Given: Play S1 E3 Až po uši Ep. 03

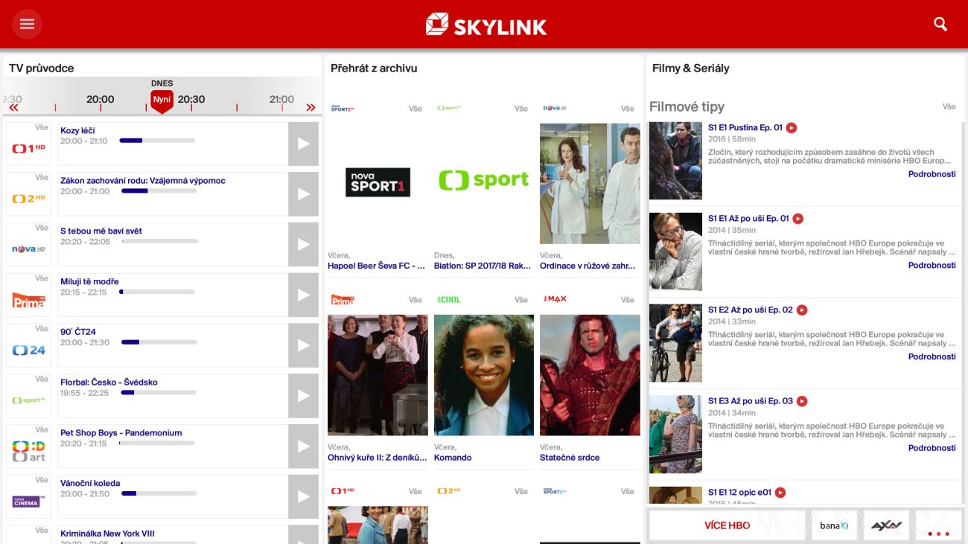Looking at the screenshot, I should (802, 401).
